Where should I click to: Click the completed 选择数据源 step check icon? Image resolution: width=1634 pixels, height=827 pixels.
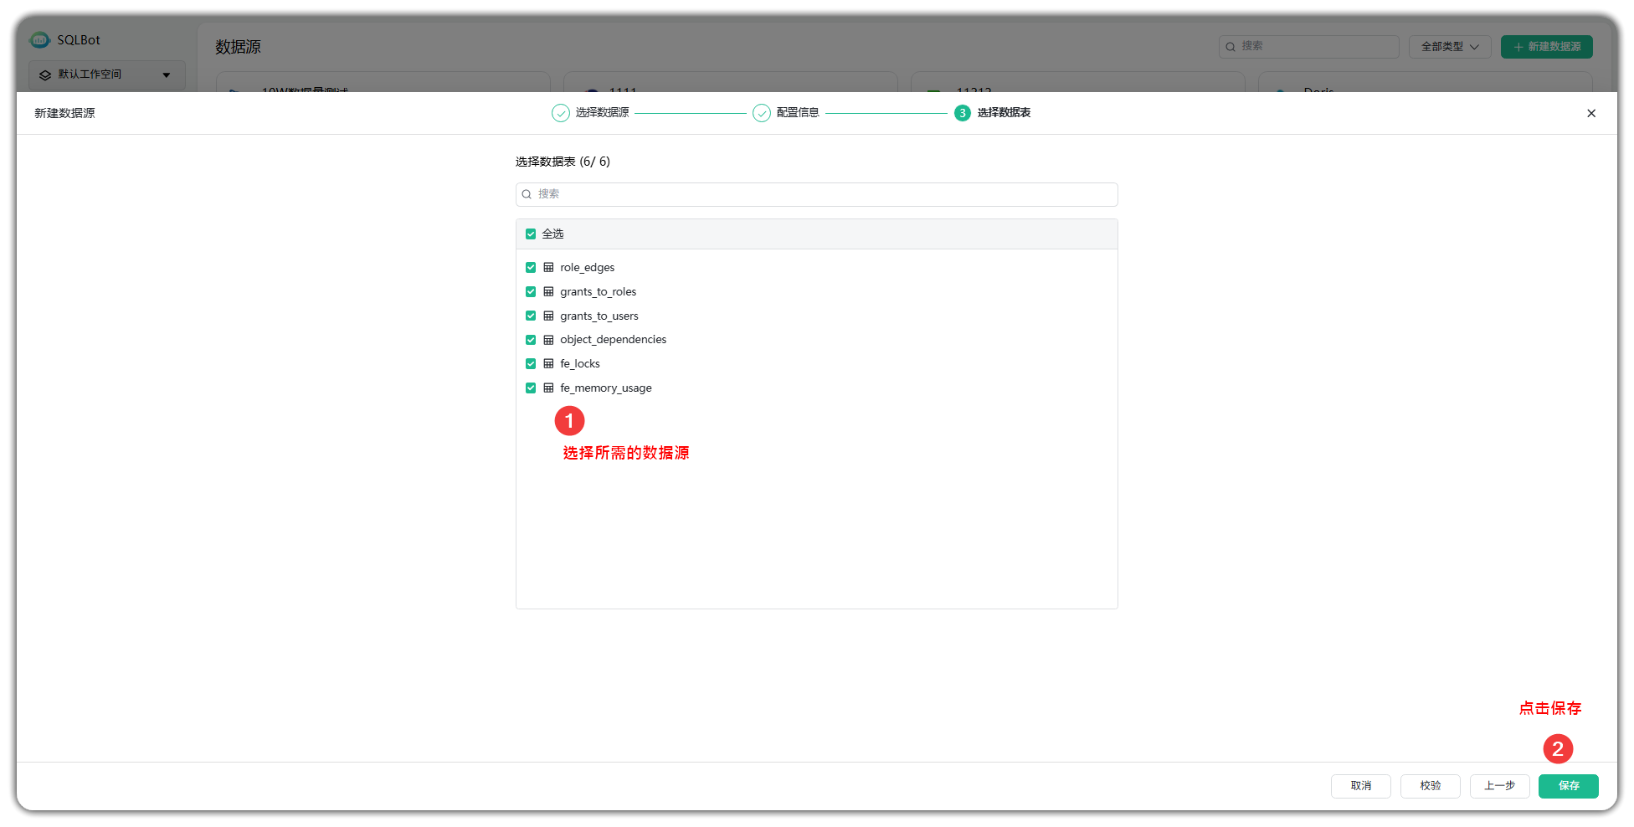pyautogui.click(x=560, y=113)
